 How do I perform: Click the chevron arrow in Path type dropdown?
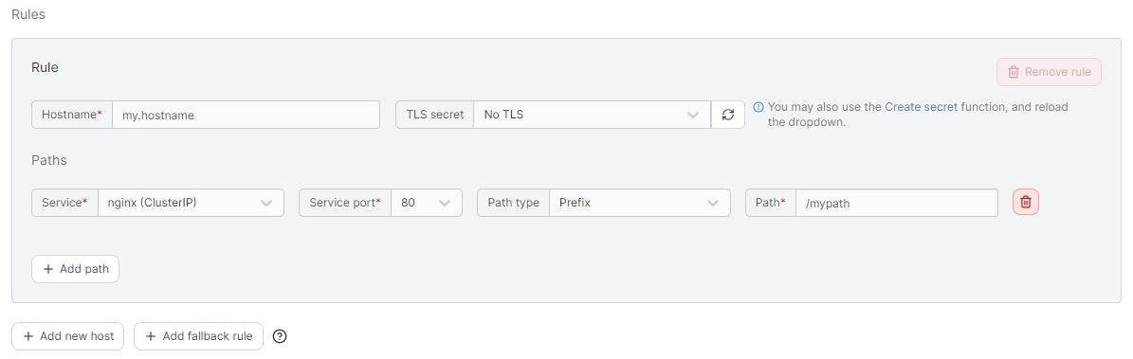712,203
